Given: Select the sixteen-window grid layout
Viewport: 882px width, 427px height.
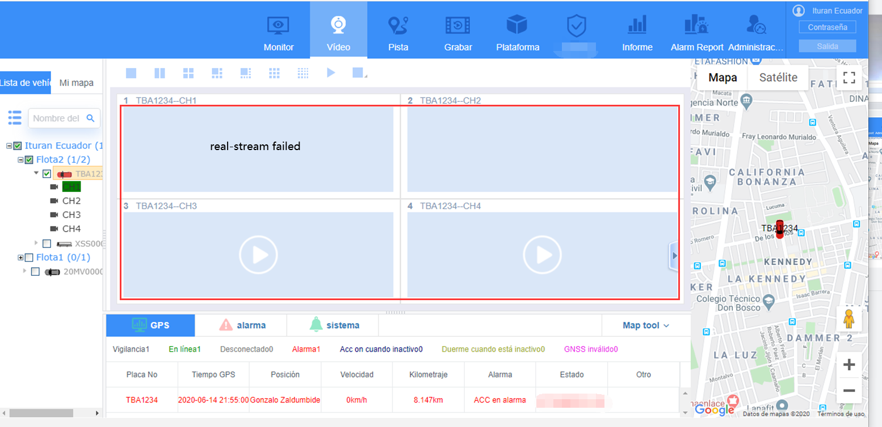Looking at the screenshot, I should pos(303,73).
